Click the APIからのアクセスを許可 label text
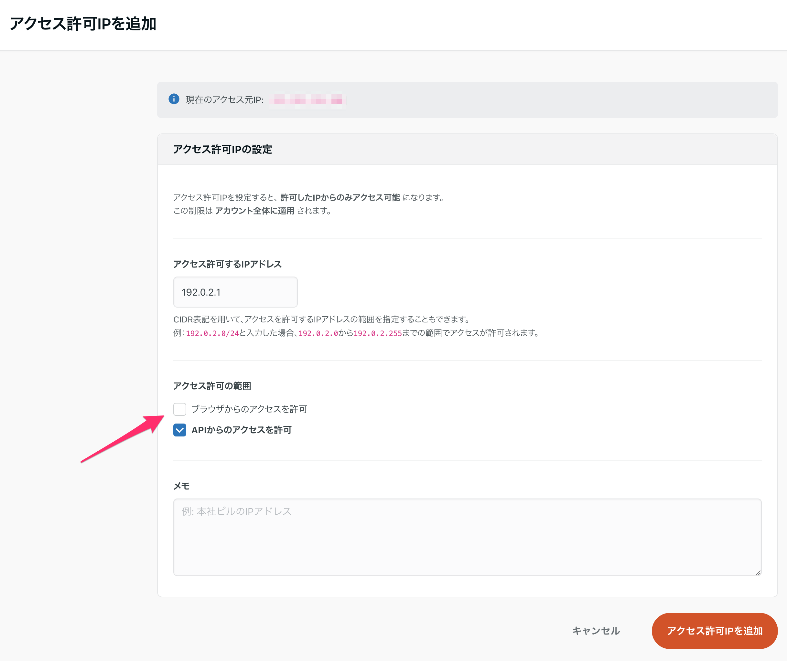 coord(242,430)
